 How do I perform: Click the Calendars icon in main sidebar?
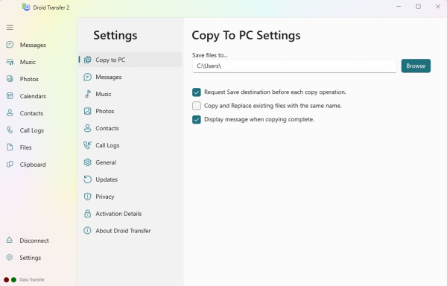10,96
